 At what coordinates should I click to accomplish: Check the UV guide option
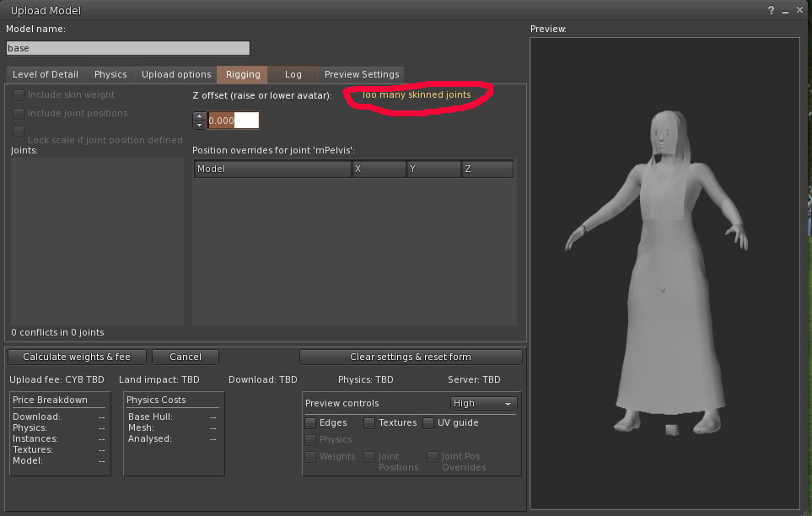click(x=428, y=422)
